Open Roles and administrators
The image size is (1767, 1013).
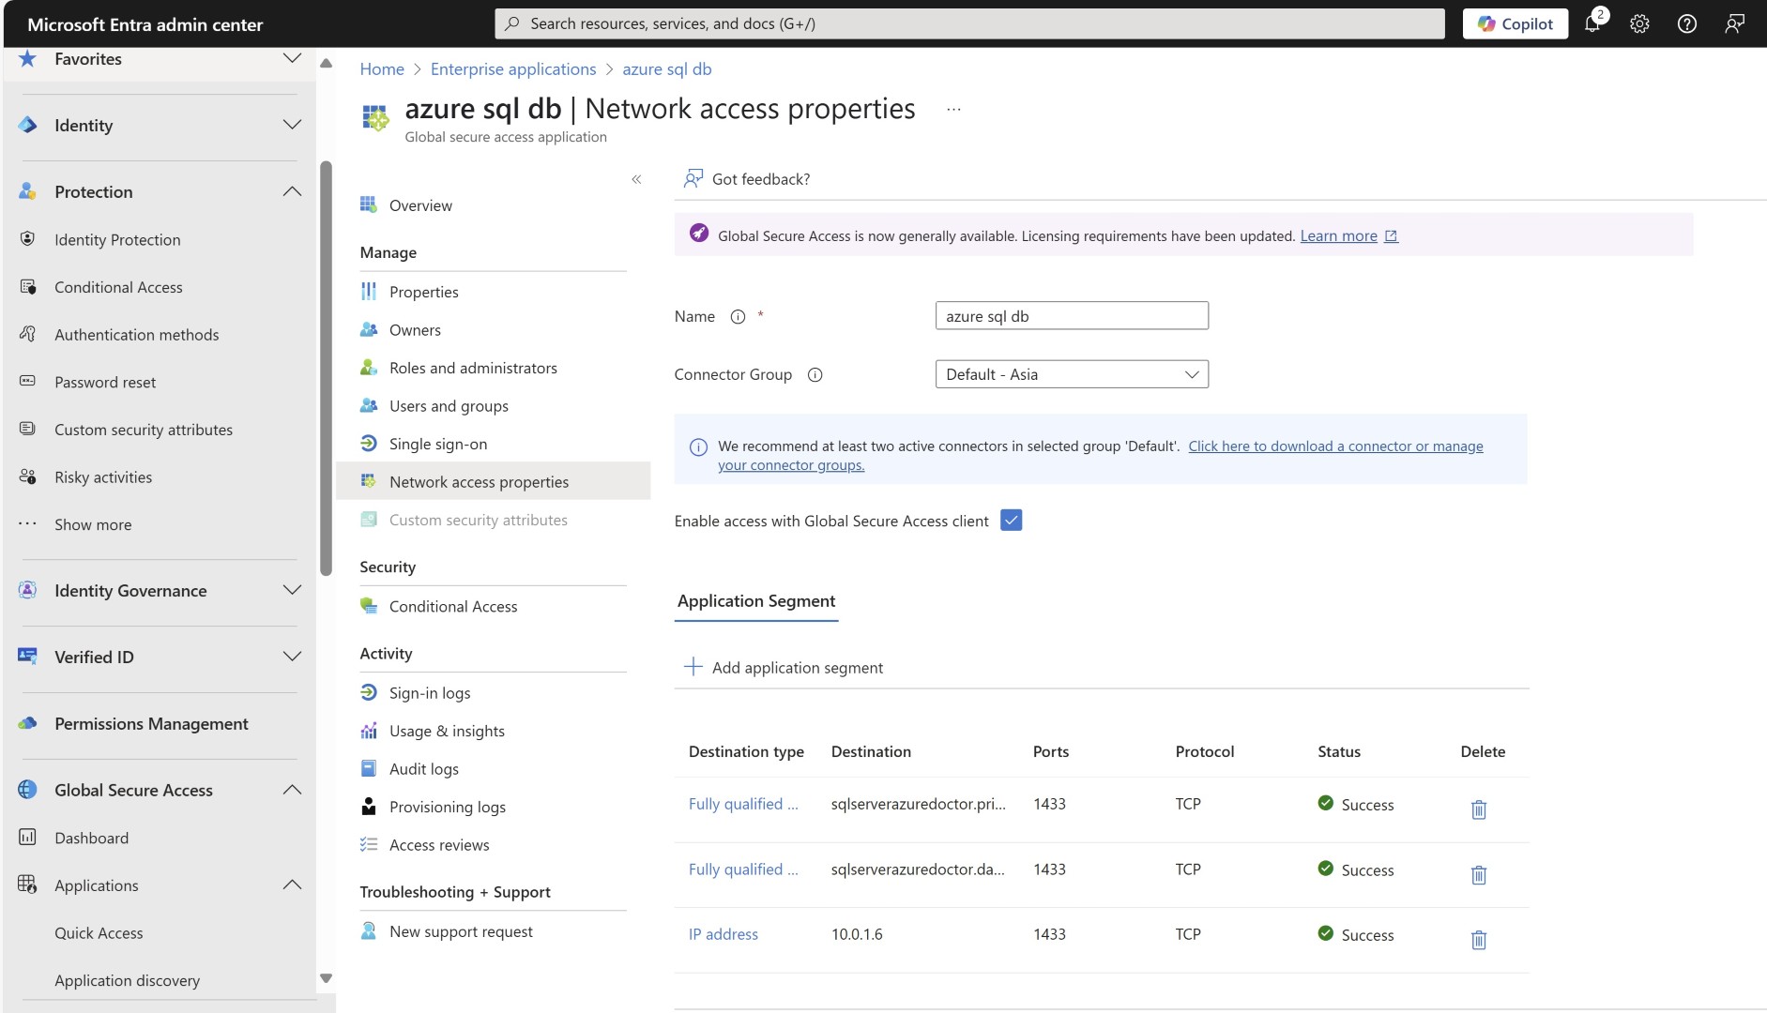pos(473,369)
